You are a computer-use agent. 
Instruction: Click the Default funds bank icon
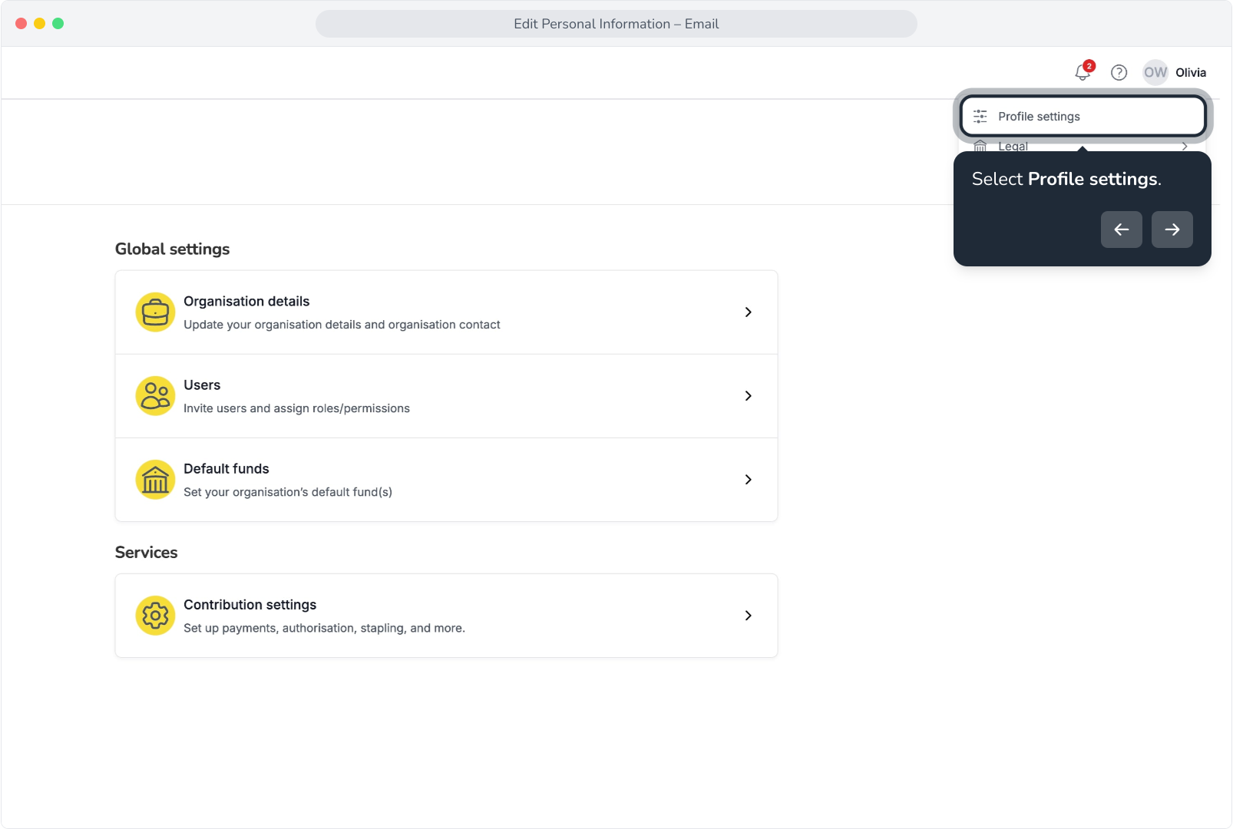coord(155,480)
